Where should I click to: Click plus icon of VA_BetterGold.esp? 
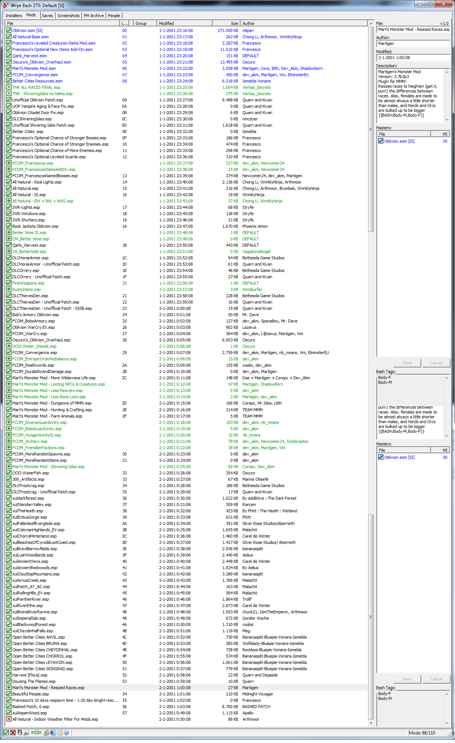[9, 252]
